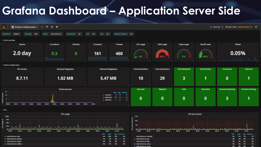
Task: Click the RootFS used gauge showing 29%
Action: coord(205,54)
